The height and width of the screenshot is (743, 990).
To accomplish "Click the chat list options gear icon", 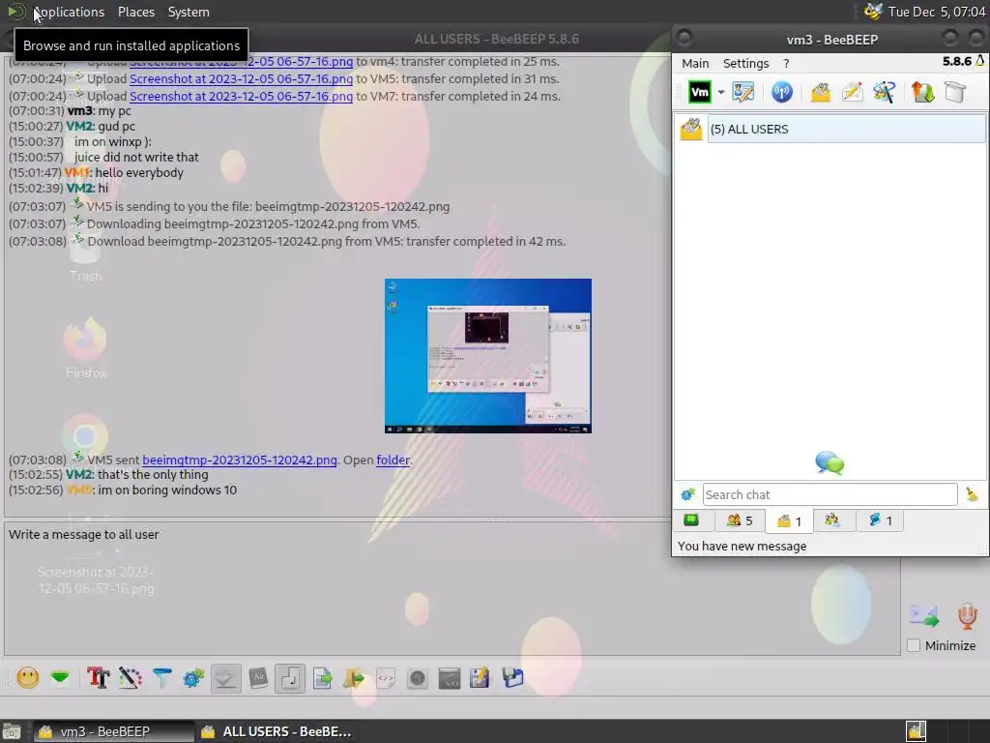I will (687, 494).
